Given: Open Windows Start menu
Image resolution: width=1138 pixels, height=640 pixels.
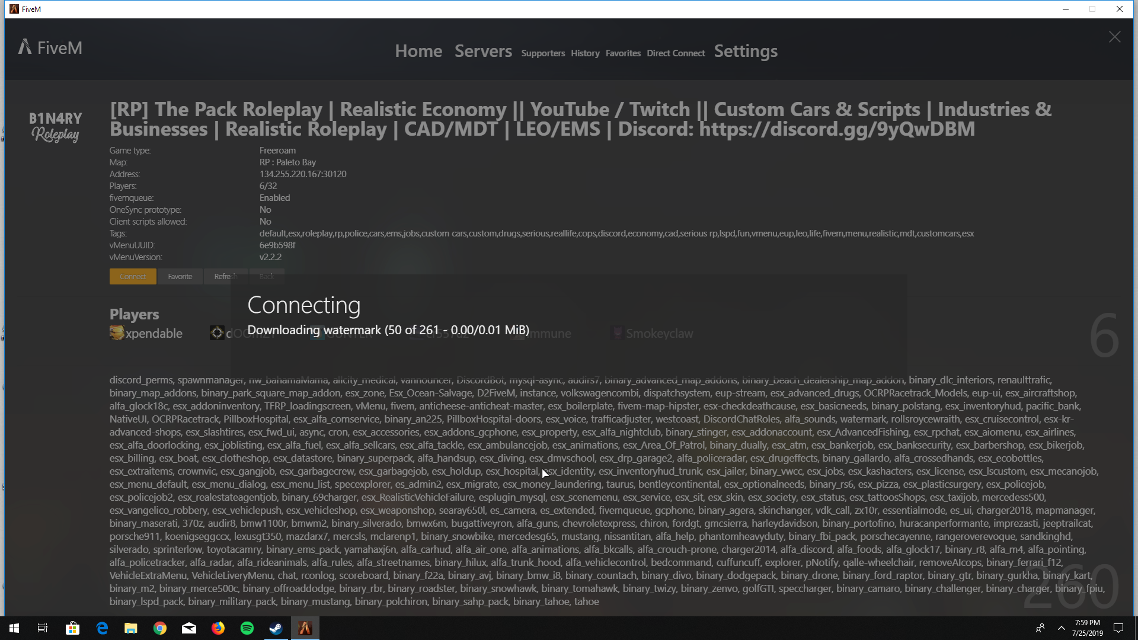Looking at the screenshot, I should pyautogui.click(x=14, y=628).
